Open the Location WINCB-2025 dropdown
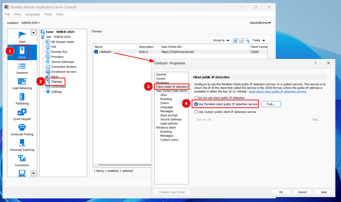Image resolution: width=341 pixels, height=202 pixels. point(31,23)
